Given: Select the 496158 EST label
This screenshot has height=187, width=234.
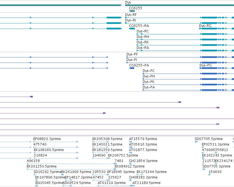Looking at the screenshot, I should 33,161.
